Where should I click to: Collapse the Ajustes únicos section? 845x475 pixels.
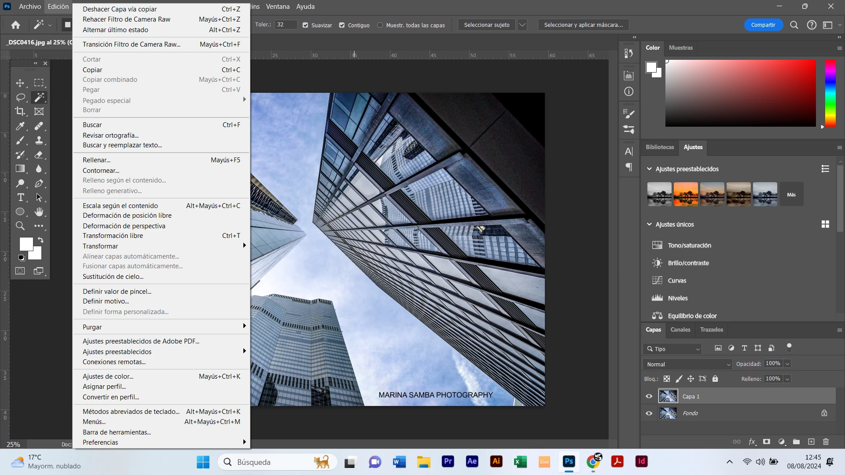pos(649,224)
